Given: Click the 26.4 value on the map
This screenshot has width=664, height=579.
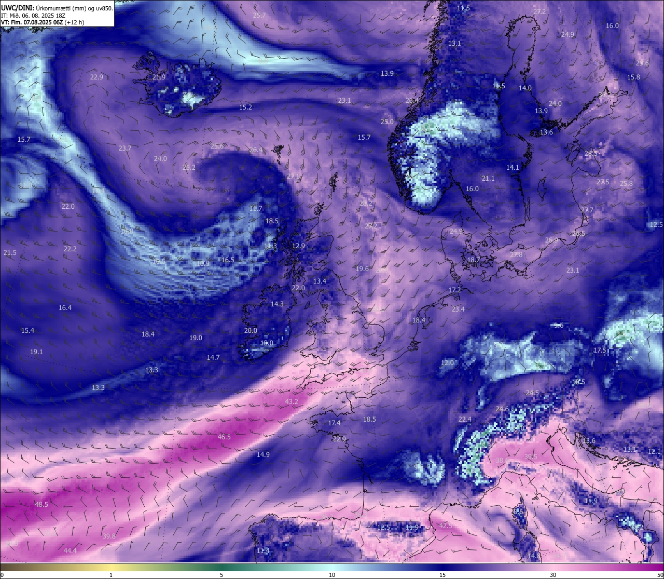Looking at the screenshot, I should [x=256, y=150].
